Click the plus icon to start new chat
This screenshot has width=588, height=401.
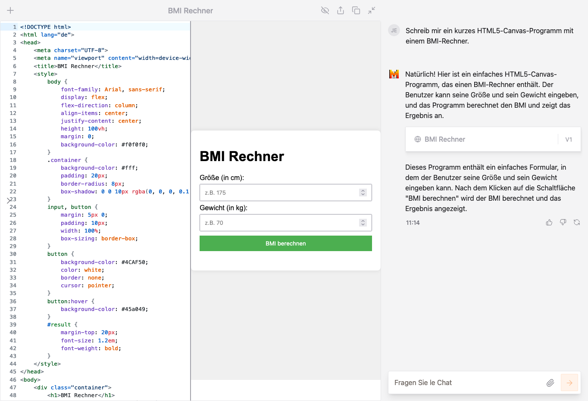(x=10, y=10)
